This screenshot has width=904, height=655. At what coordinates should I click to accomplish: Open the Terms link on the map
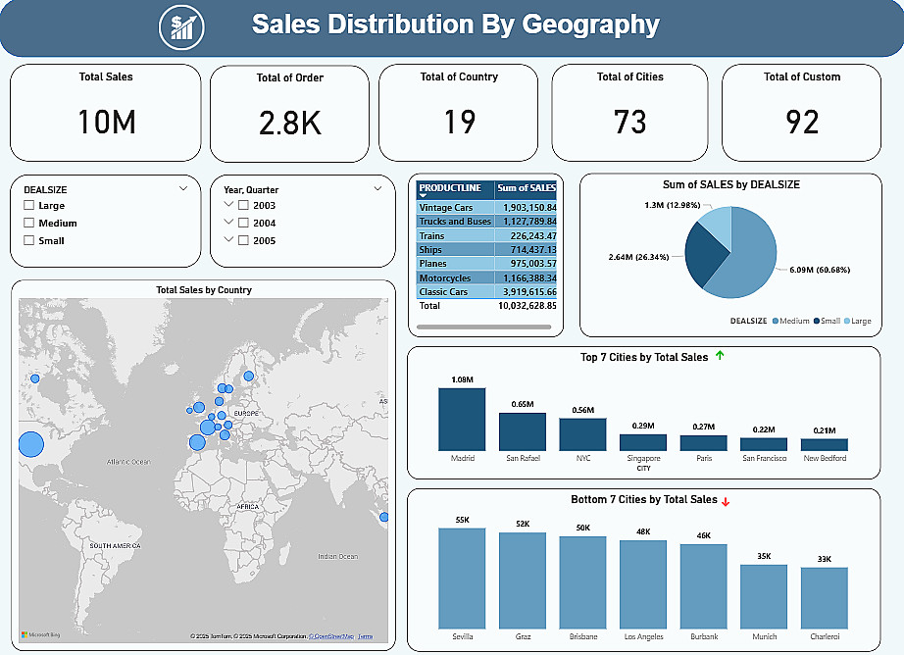(365, 636)
